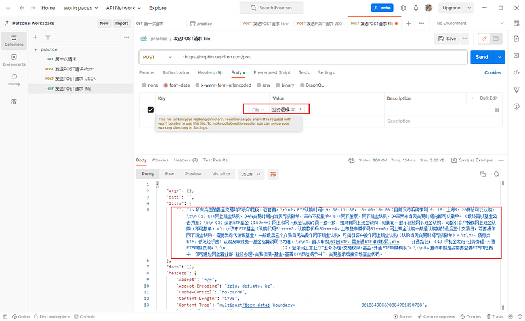525x321 pixels.
Task: Open the Tests tab
Action: [x=304, y=72]
